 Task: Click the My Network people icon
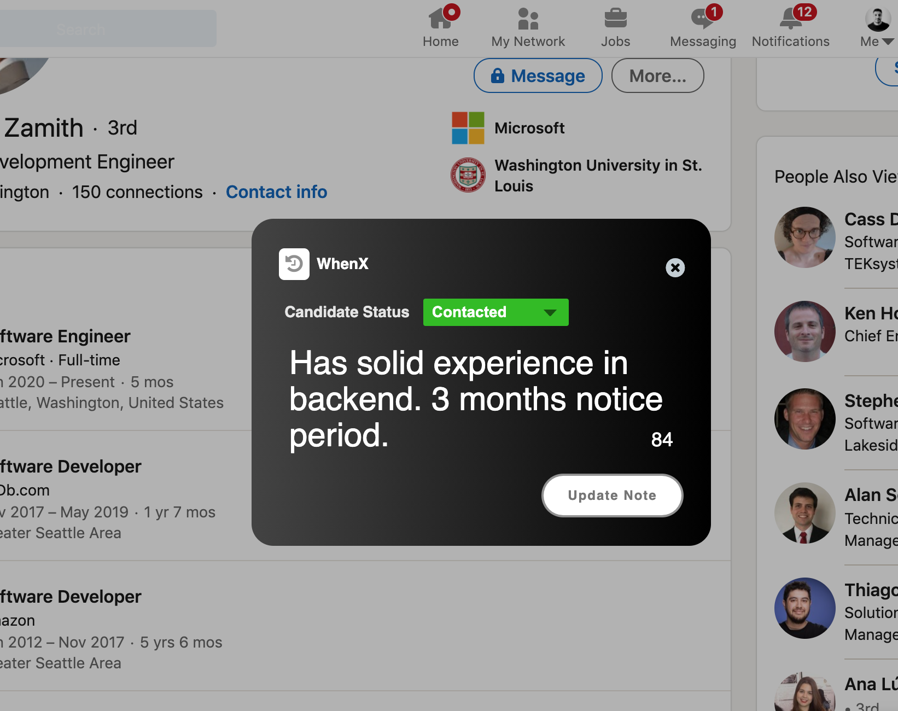(528, 18)
